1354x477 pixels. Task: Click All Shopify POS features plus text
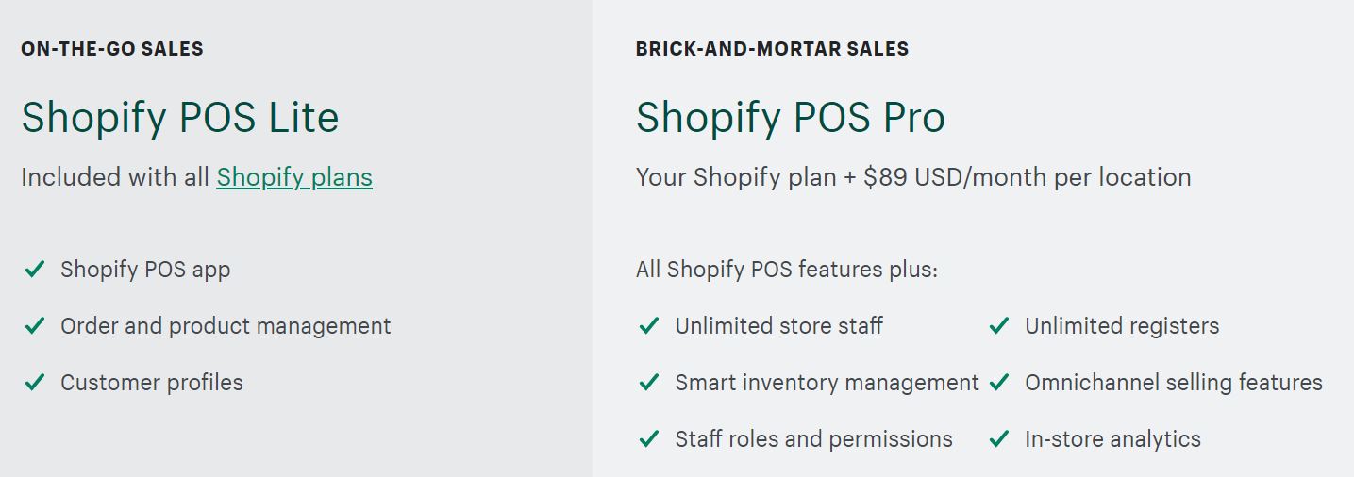pyautogui.click(x=787, y=270)
